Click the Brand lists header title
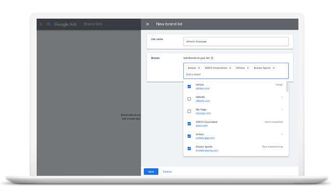The height and width of the screenshot is (187, 333). coord(93,24)
